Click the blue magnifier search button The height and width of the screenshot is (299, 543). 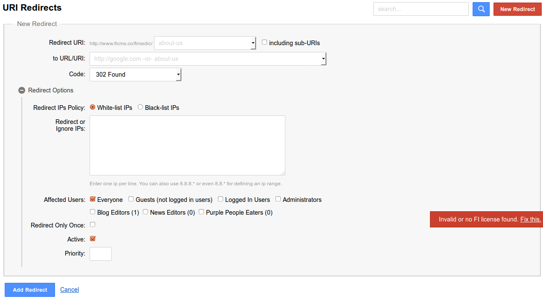481,9
